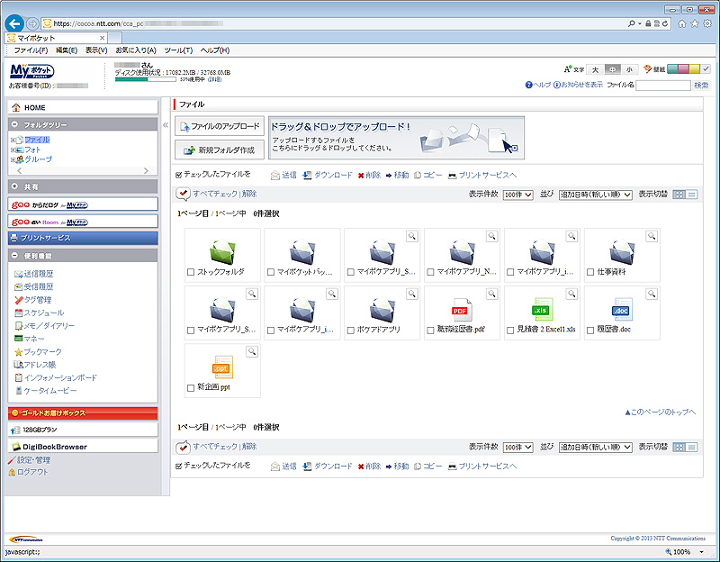The height and width of the screenshot is (562, 720).
Task: Open the browser tools gear
Action: point(707,23)
